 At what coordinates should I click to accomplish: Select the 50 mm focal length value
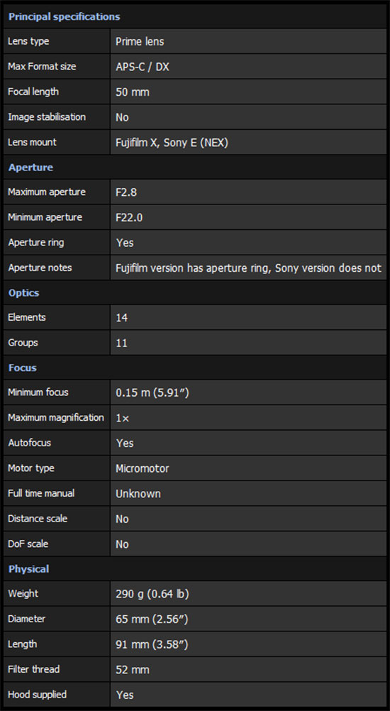coord(133,92)
